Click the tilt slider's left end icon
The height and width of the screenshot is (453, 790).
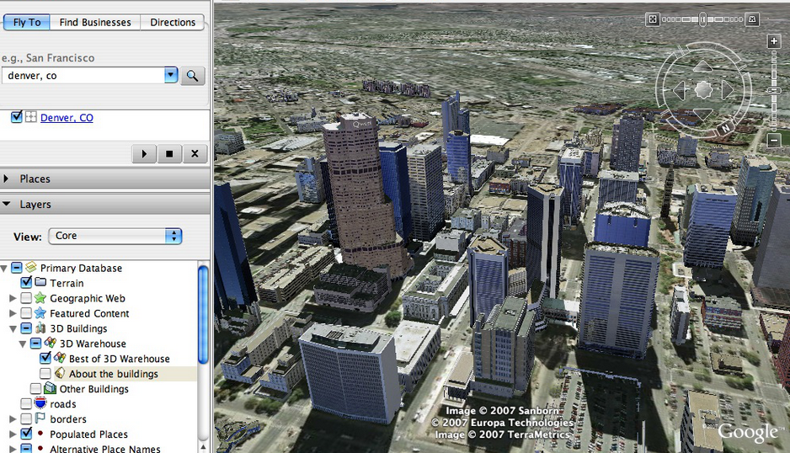pyautogui.click(x=653, y=19)
